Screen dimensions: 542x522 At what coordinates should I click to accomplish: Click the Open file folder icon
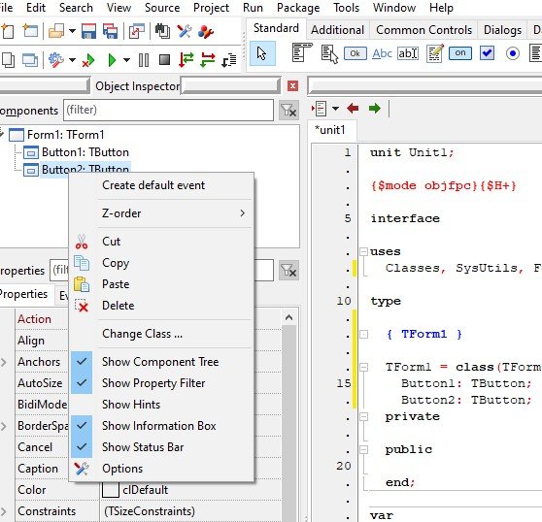coord(56,31)
